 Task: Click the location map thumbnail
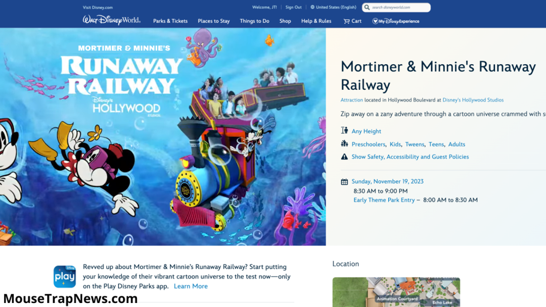(396, 292)
